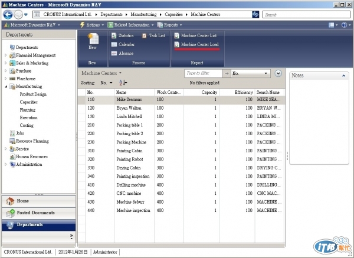Open the Calendar action

pos(123,44)
